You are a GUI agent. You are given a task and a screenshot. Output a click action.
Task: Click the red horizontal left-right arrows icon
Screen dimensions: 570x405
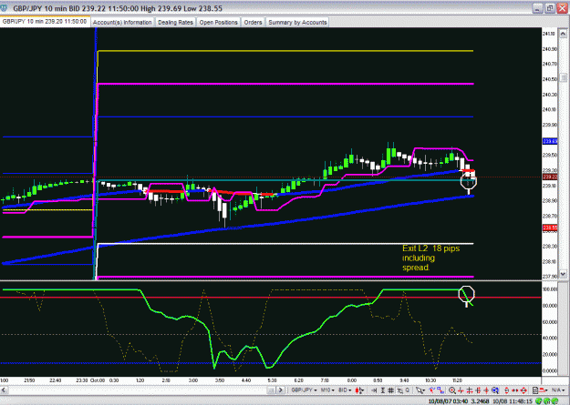pyautogui.click(x=514, y=390)
